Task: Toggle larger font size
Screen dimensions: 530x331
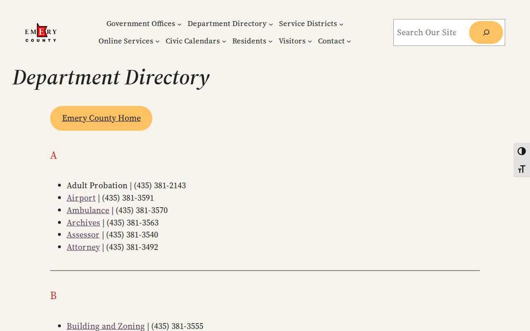Action: [x=522, y=169]
